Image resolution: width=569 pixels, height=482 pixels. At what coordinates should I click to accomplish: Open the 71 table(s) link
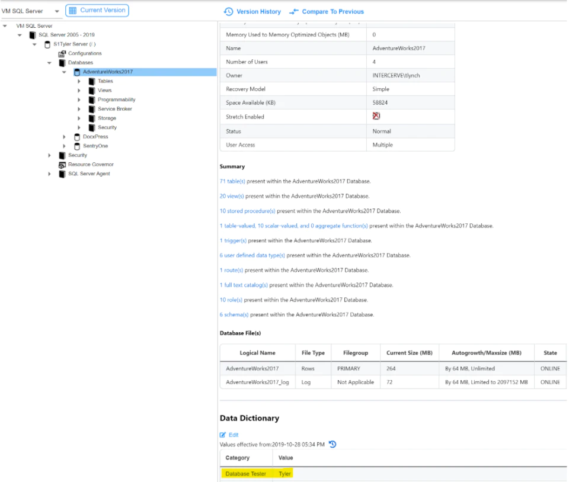[x=232, y=181]
